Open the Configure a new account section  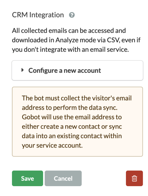tap(77, 70)
